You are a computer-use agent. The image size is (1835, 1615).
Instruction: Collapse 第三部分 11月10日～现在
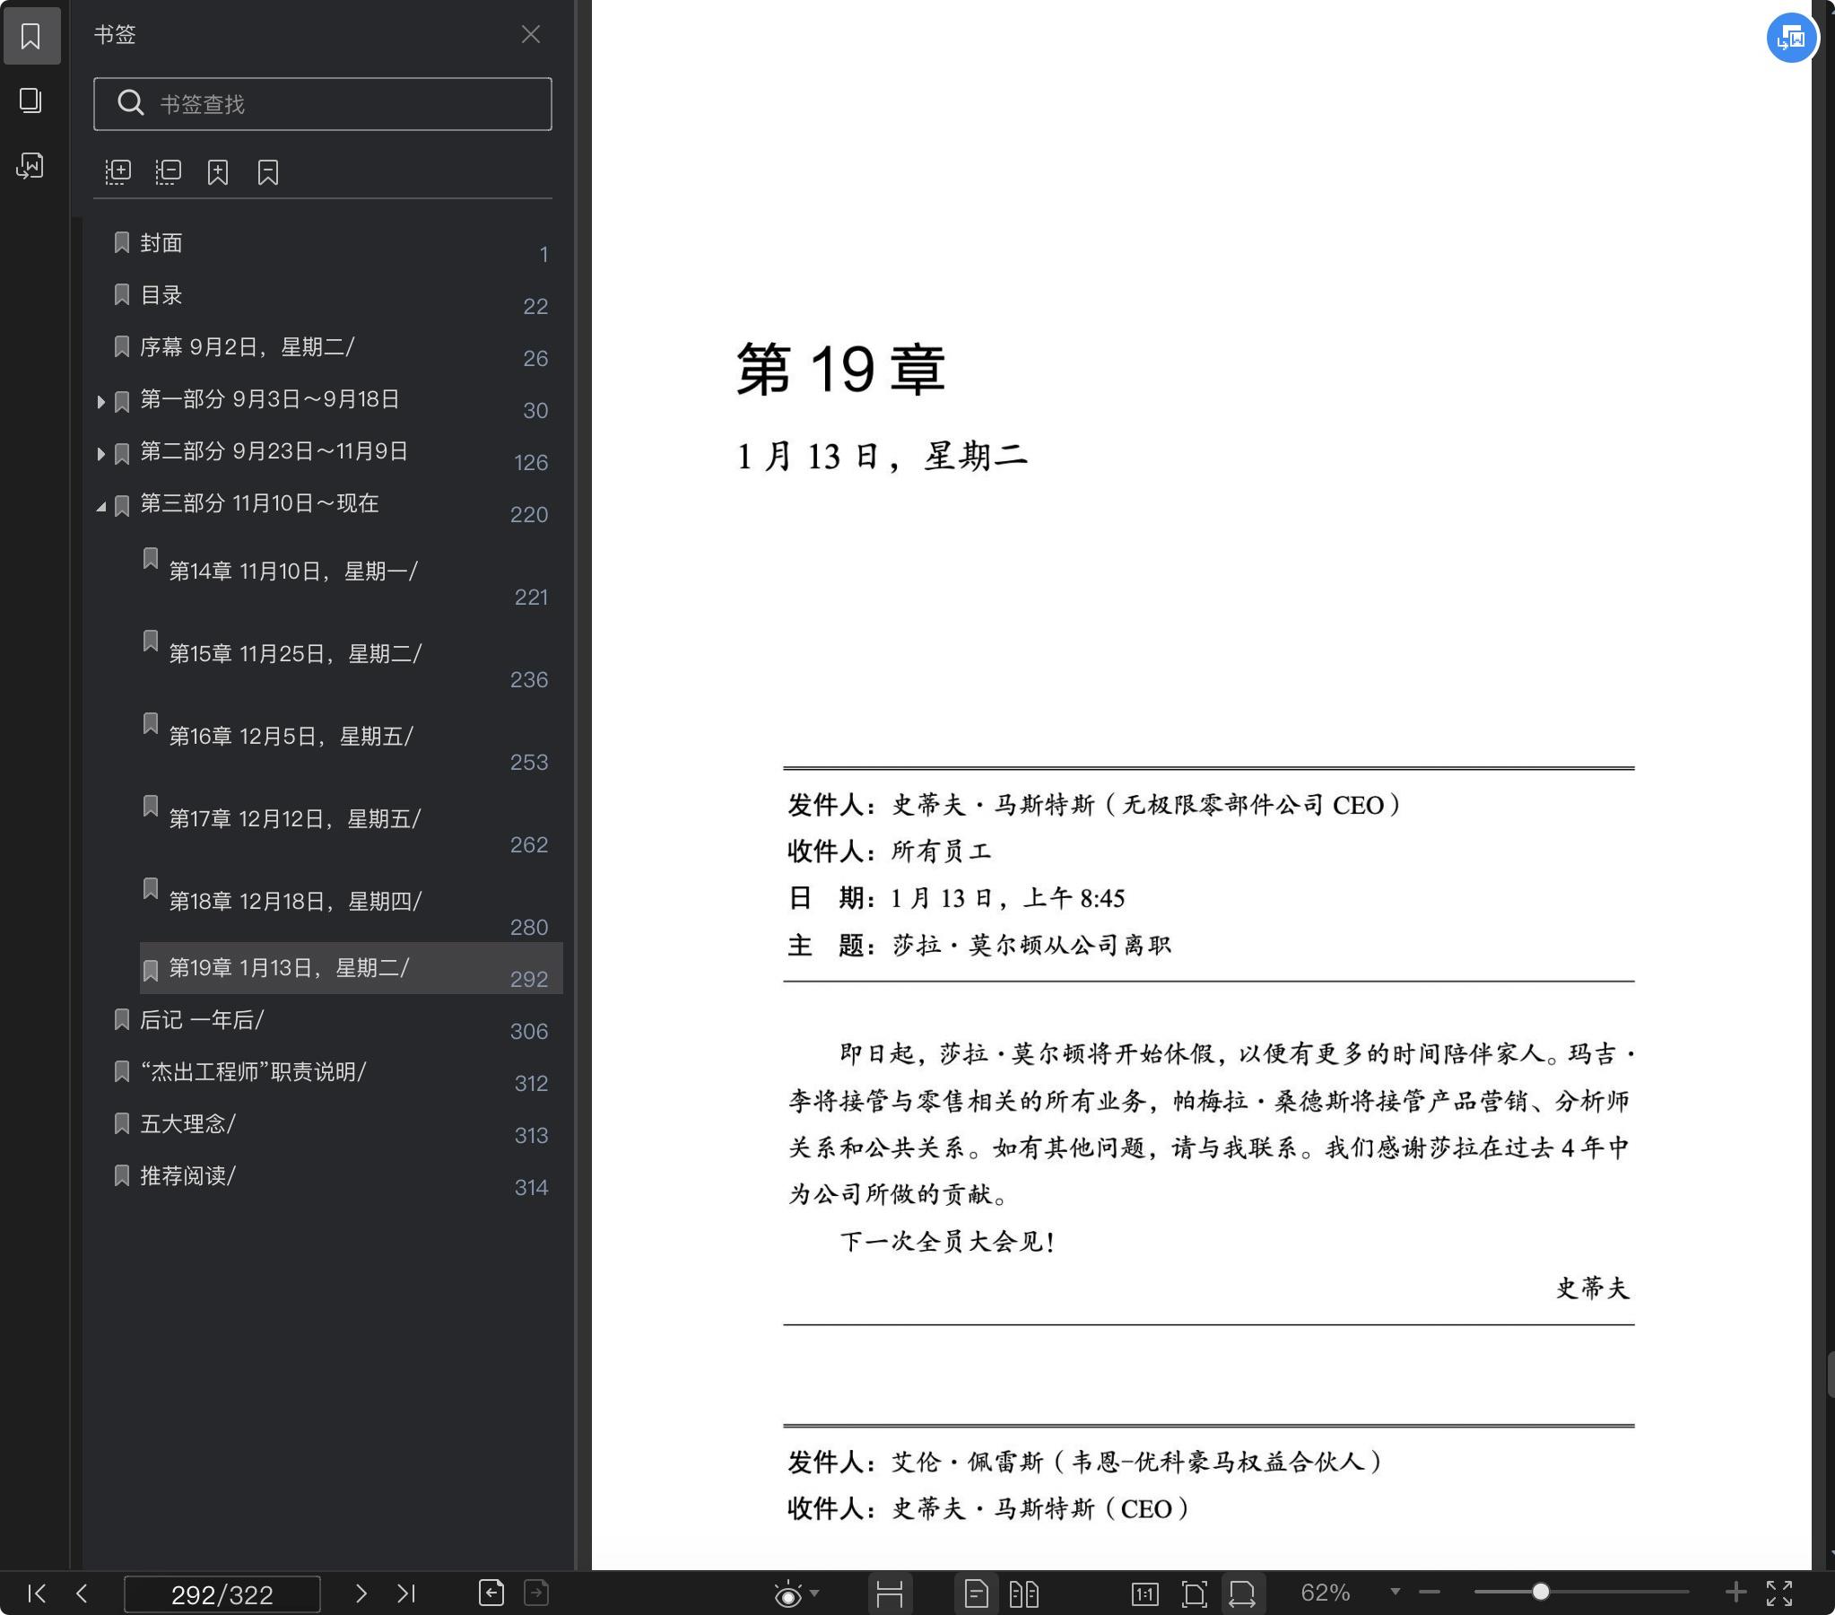click(x=100, y=507)
